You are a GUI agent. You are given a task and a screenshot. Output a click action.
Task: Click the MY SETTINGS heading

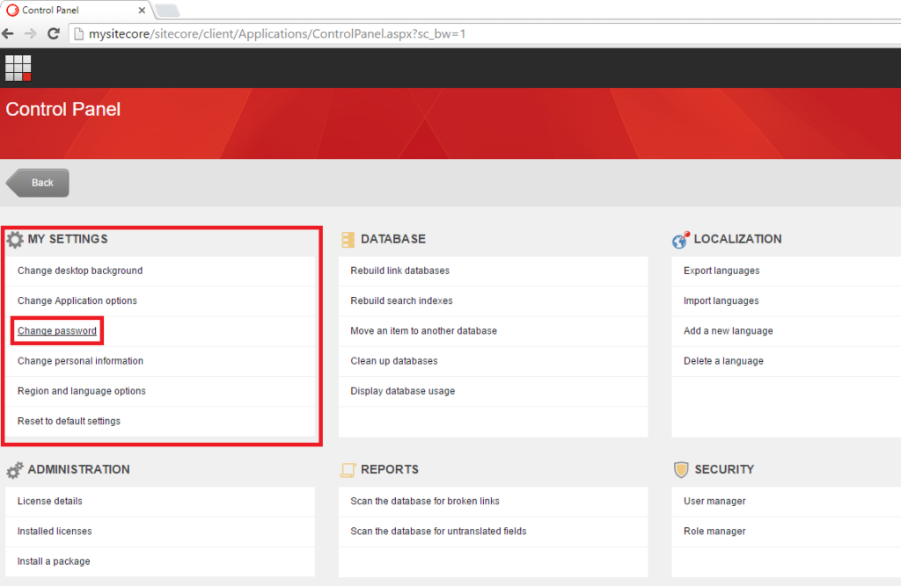(x=68, y=239)
